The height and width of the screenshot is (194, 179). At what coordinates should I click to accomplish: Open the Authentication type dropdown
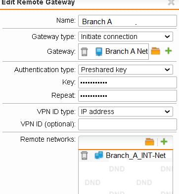(126, 70)
